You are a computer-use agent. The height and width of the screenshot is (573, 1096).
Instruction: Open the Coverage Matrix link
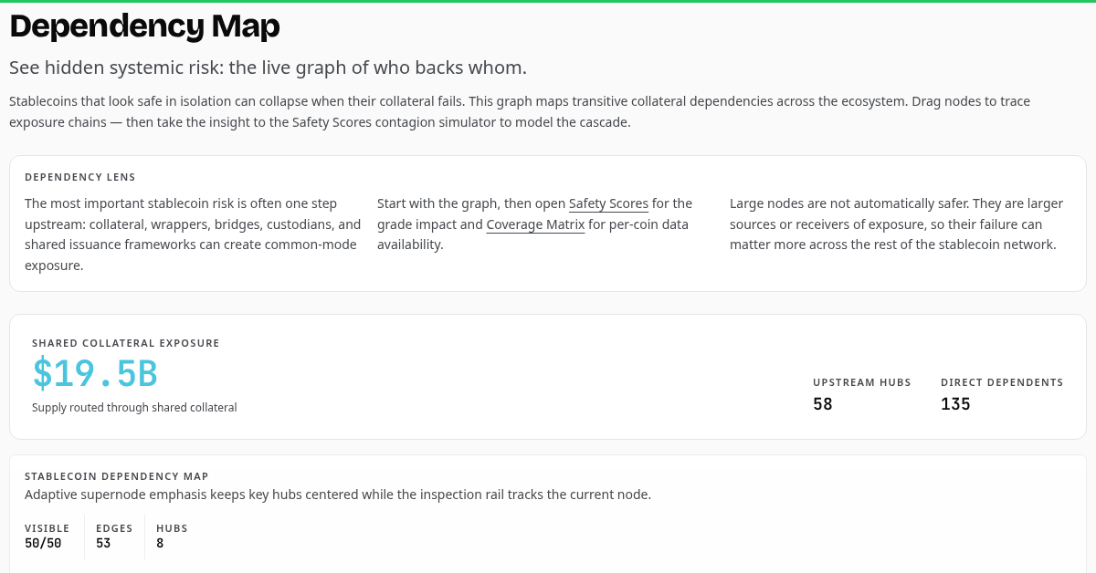coord(535,224)
